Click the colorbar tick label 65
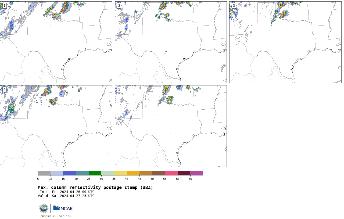Image resolution: width=344 pixels, height=219 pixels. tap(190, 179)
